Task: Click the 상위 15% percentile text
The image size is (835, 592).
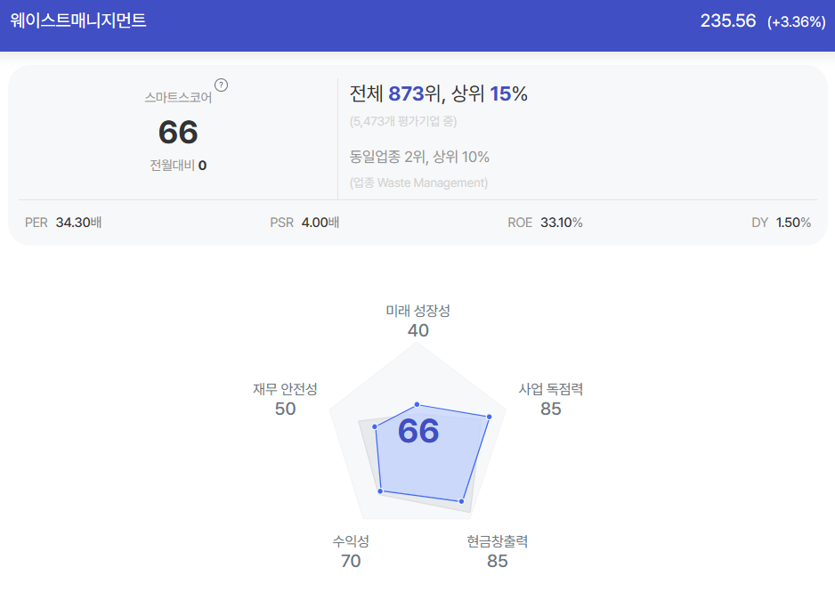Action: coord(490,93)
